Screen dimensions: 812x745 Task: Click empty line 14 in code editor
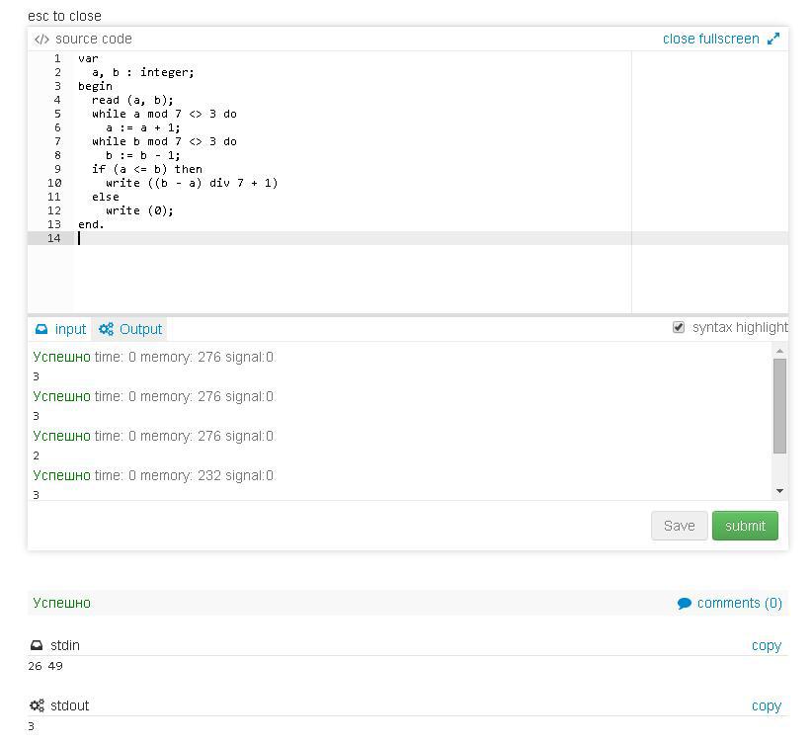296,238
